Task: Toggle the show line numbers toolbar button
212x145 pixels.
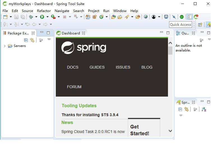Action: point(190,17)
